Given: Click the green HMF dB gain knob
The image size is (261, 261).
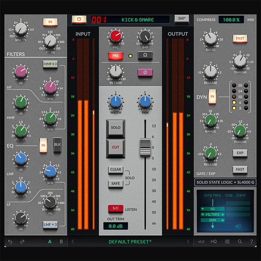Looking at the screenshot, I should (21, 102).
